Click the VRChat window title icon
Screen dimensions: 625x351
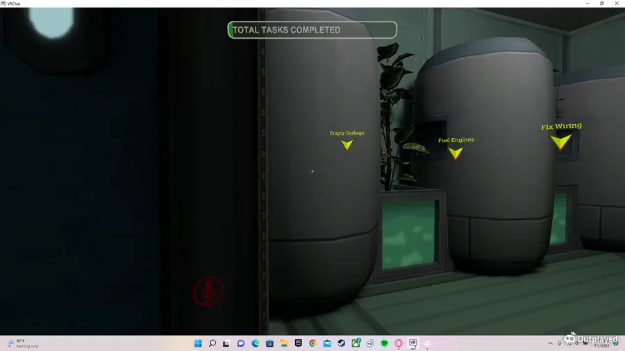pos(3,3)
